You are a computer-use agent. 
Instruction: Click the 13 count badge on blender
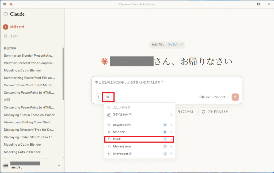coord(165,132)
